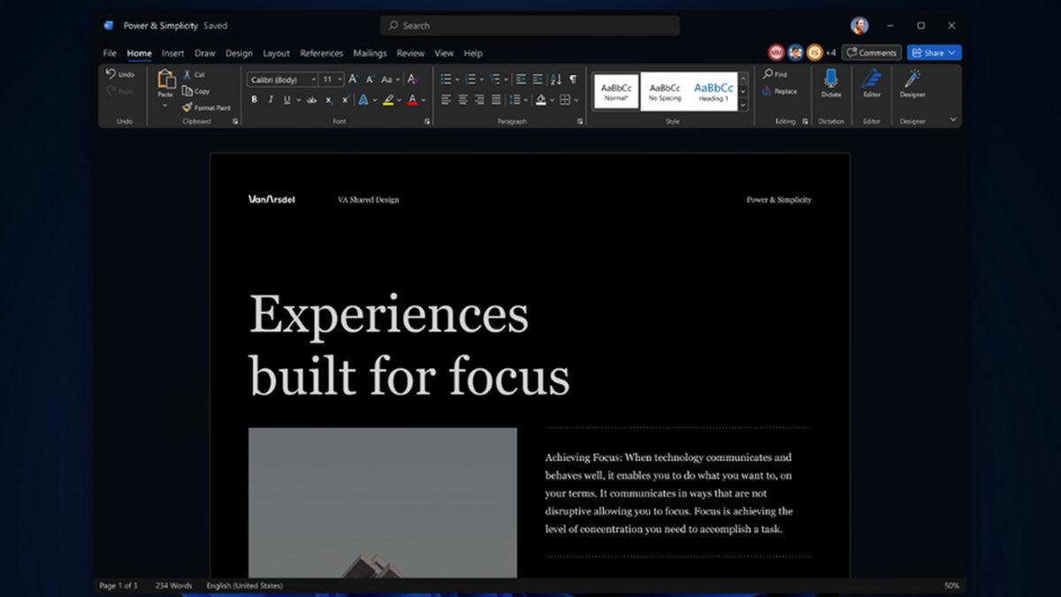Expand the underline style dropdown
The height and width of the screenshot is (597, 1061).
tap(298, 99)
